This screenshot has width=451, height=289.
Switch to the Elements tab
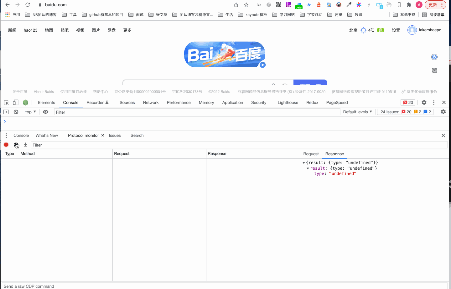coord(46,102)
